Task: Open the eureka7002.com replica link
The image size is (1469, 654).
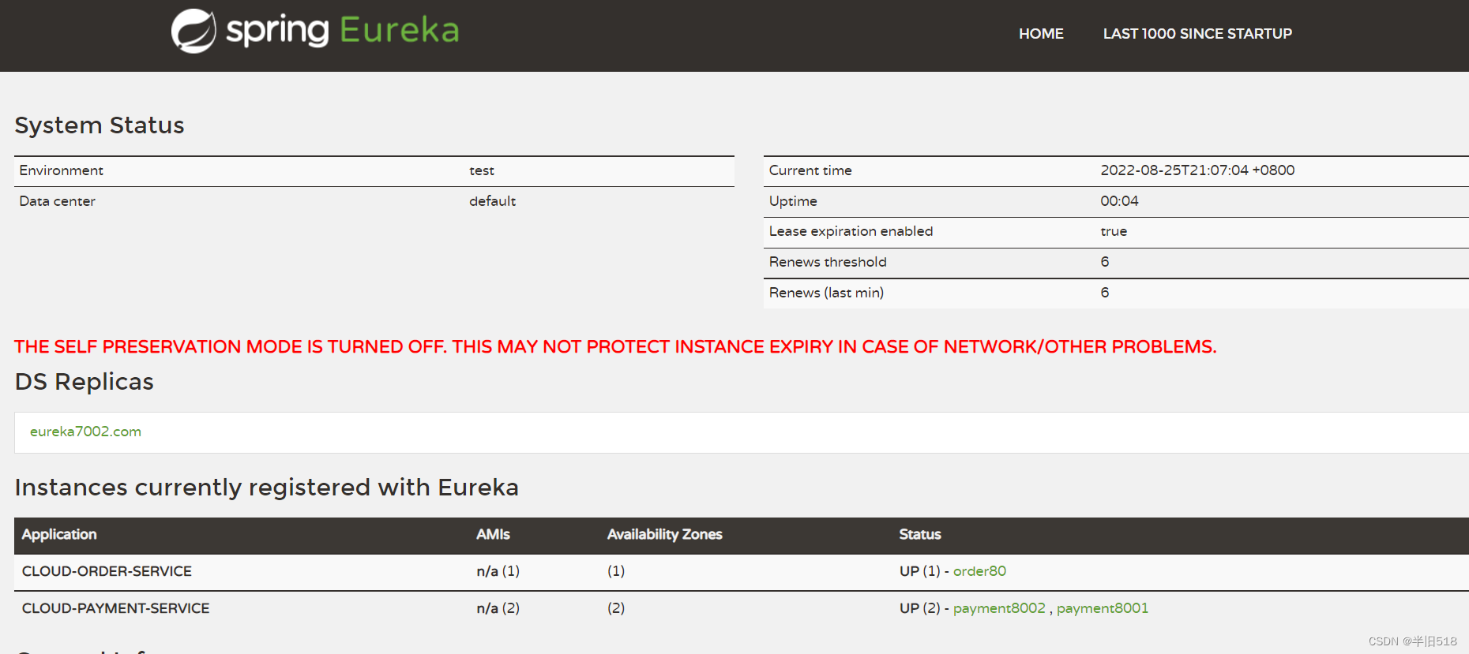Action: (x=85, y=432)
